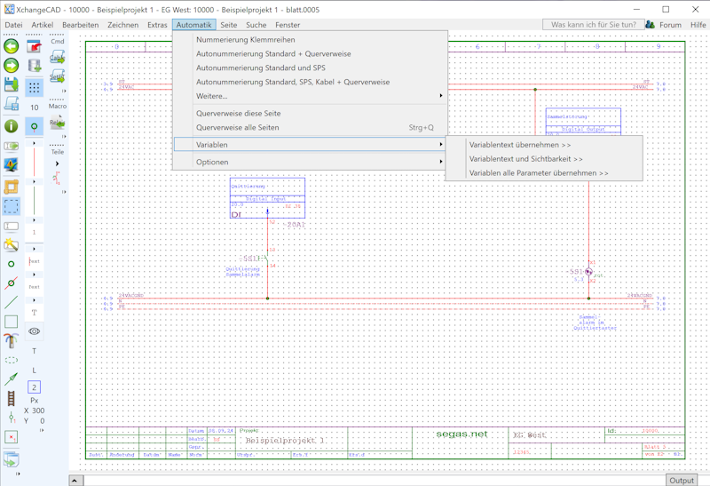
Task: Open the Forum link
Action: pyautogui.click(x=670, y=25)
